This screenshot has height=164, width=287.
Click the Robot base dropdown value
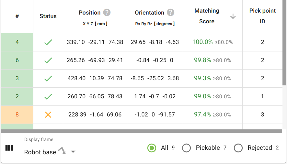(40, 152)
